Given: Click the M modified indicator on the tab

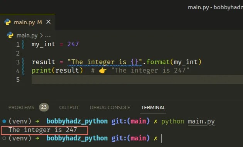Looking at the screenshot, I should click(x=39, y=22).
